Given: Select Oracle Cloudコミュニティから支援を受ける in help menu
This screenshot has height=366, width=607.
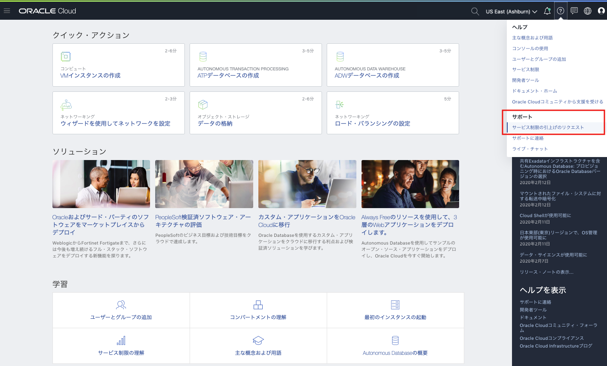Looking at the screenshot, I should click(558, 102).
